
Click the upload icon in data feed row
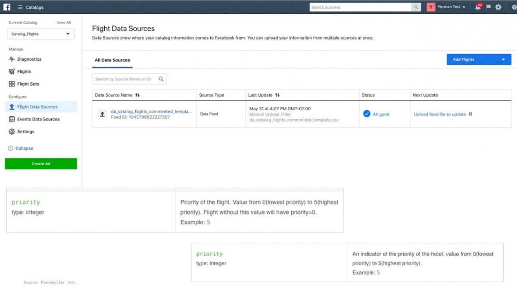pyautogui.click(x=102, y=114)
